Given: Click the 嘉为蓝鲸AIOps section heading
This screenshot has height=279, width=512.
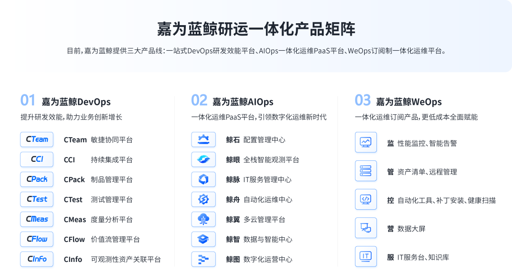Looking at the screenshot, I should 243,102.
